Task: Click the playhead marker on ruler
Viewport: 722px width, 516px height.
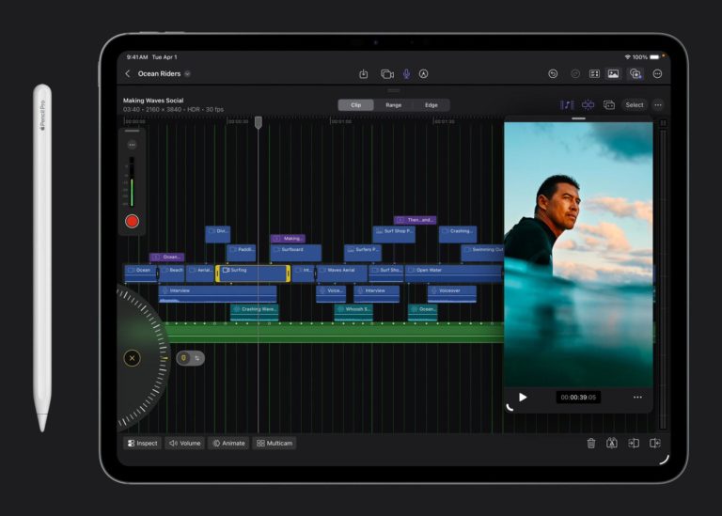Action: [x=259, y=122]
